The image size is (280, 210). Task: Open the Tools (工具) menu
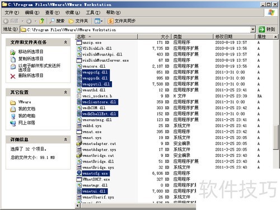pyautogui.click(x=93, y=12)
